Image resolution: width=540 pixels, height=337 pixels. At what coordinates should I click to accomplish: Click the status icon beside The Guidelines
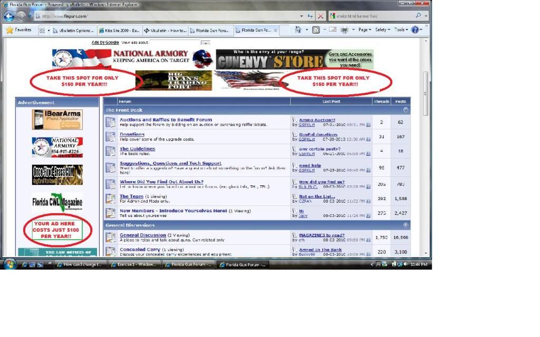click(111, 151)
